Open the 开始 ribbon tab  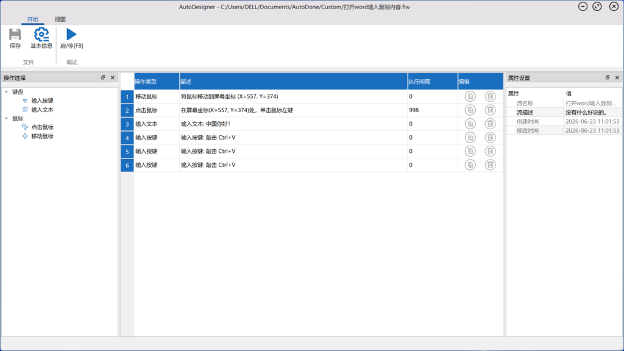click(33, 19)
